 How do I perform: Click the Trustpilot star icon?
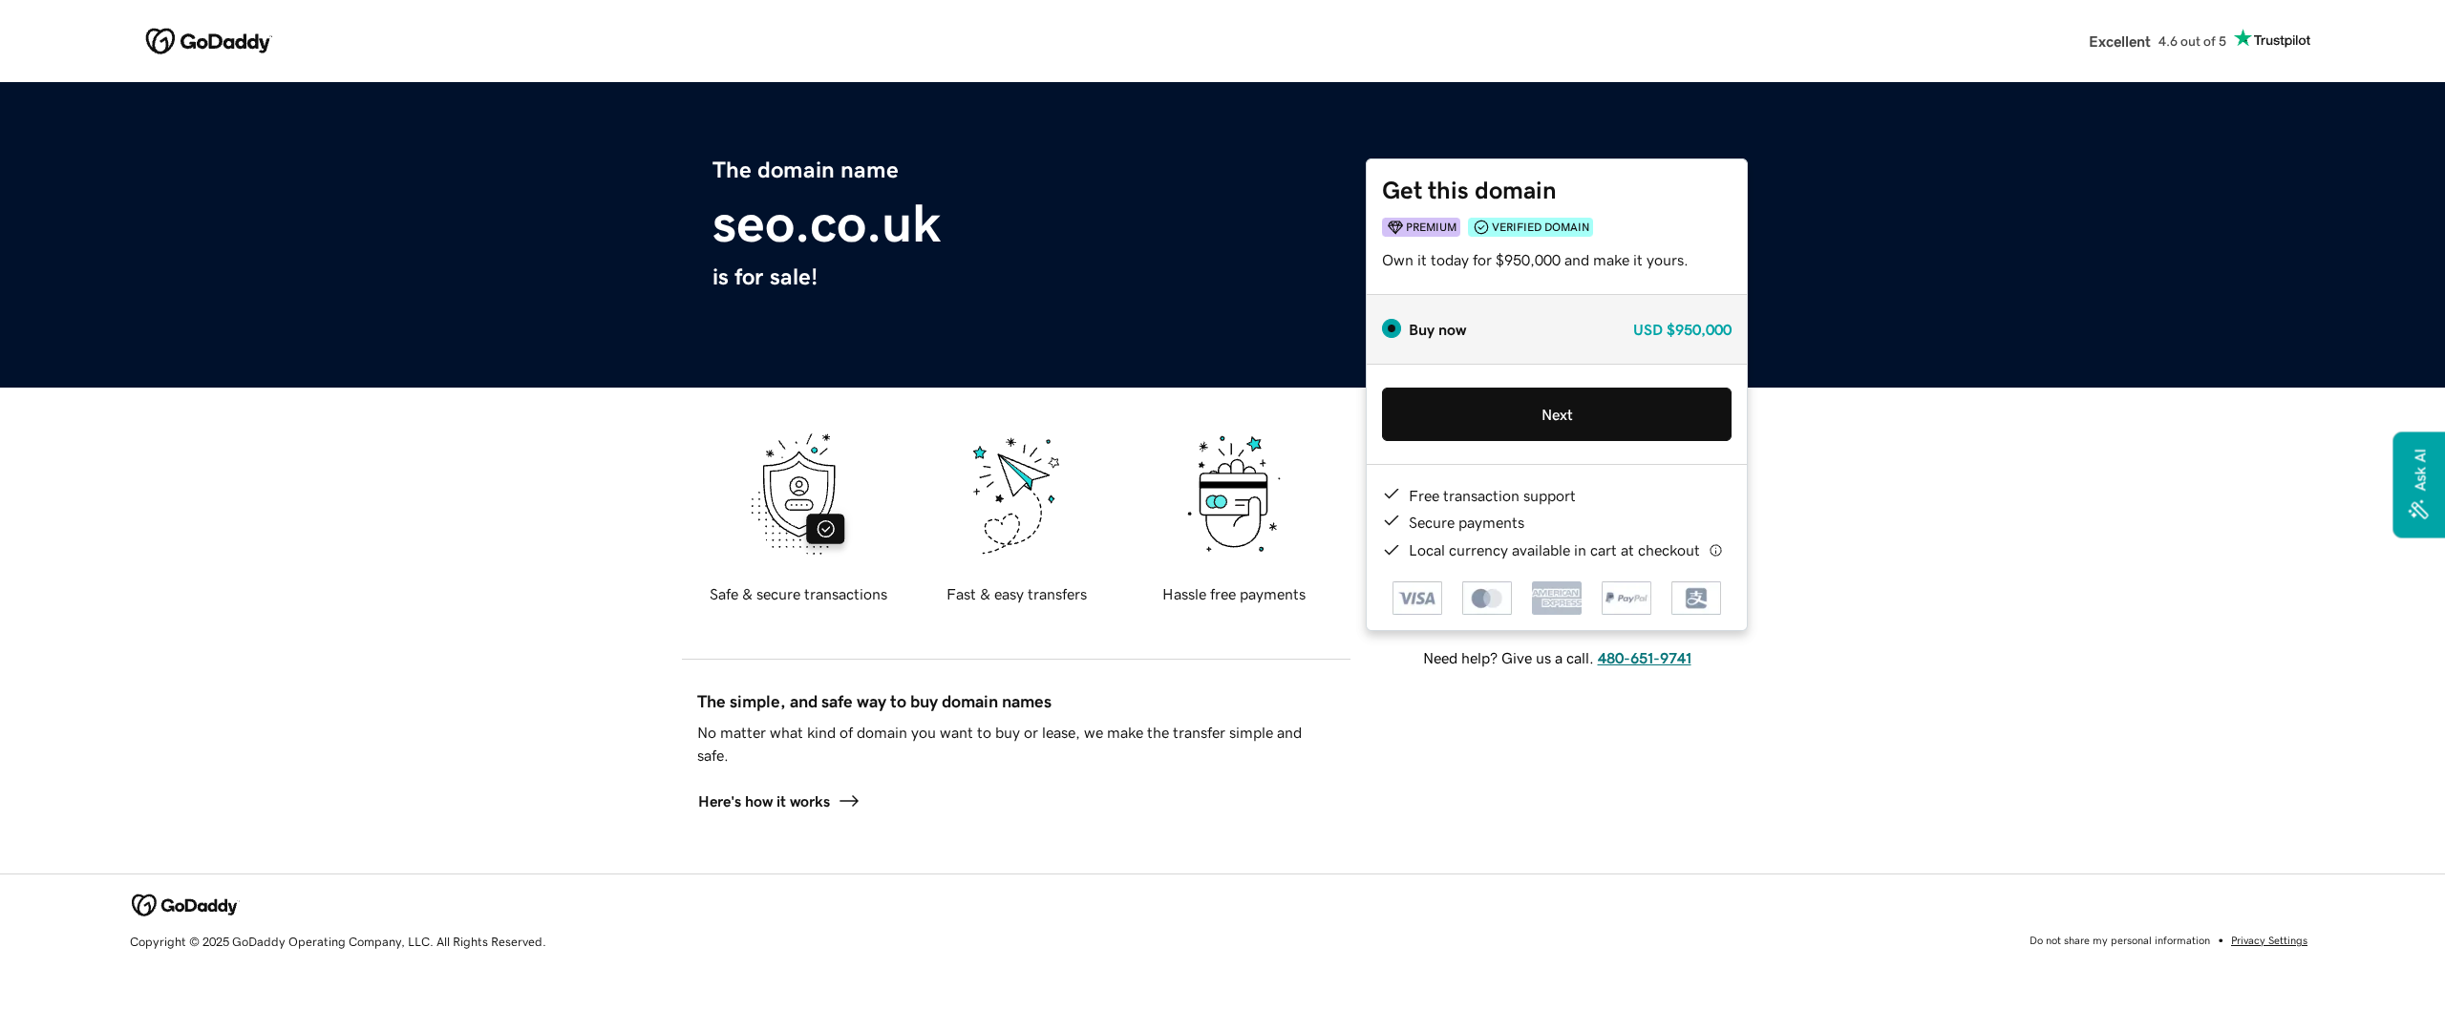pos(2242,39)
